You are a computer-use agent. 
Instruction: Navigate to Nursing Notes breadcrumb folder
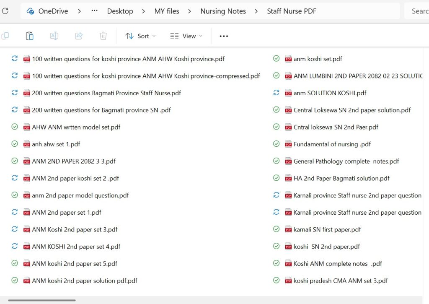(x=223, y=11)
